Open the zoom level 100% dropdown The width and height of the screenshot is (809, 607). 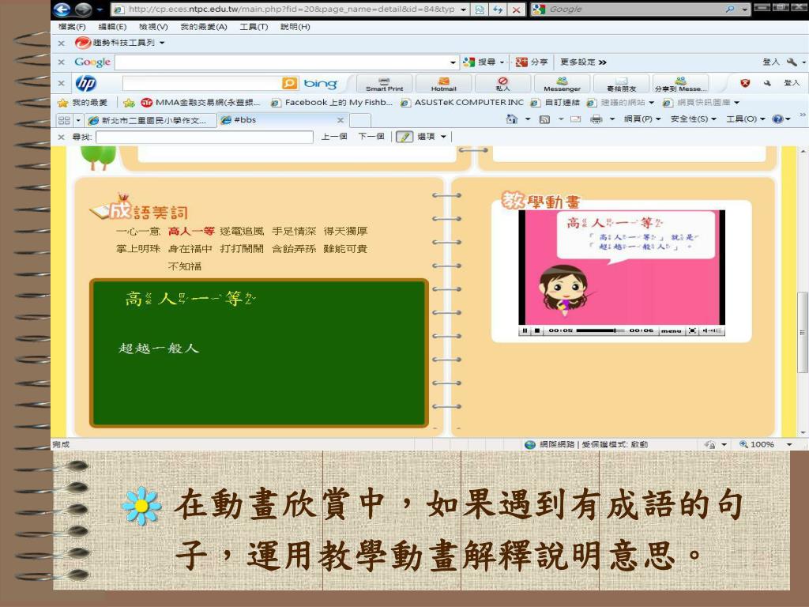(x=789, y=444)
